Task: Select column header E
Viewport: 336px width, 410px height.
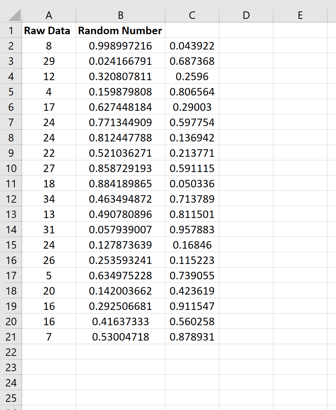Action: 300,15
